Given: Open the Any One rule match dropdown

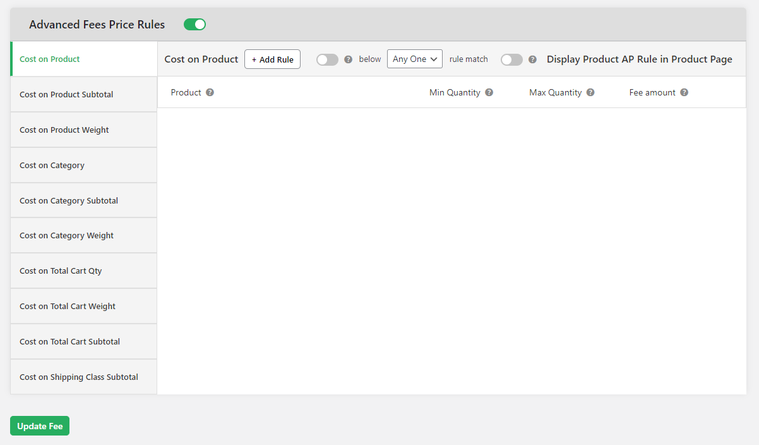Looking at the screenshot, I should [x=414, y=59].
